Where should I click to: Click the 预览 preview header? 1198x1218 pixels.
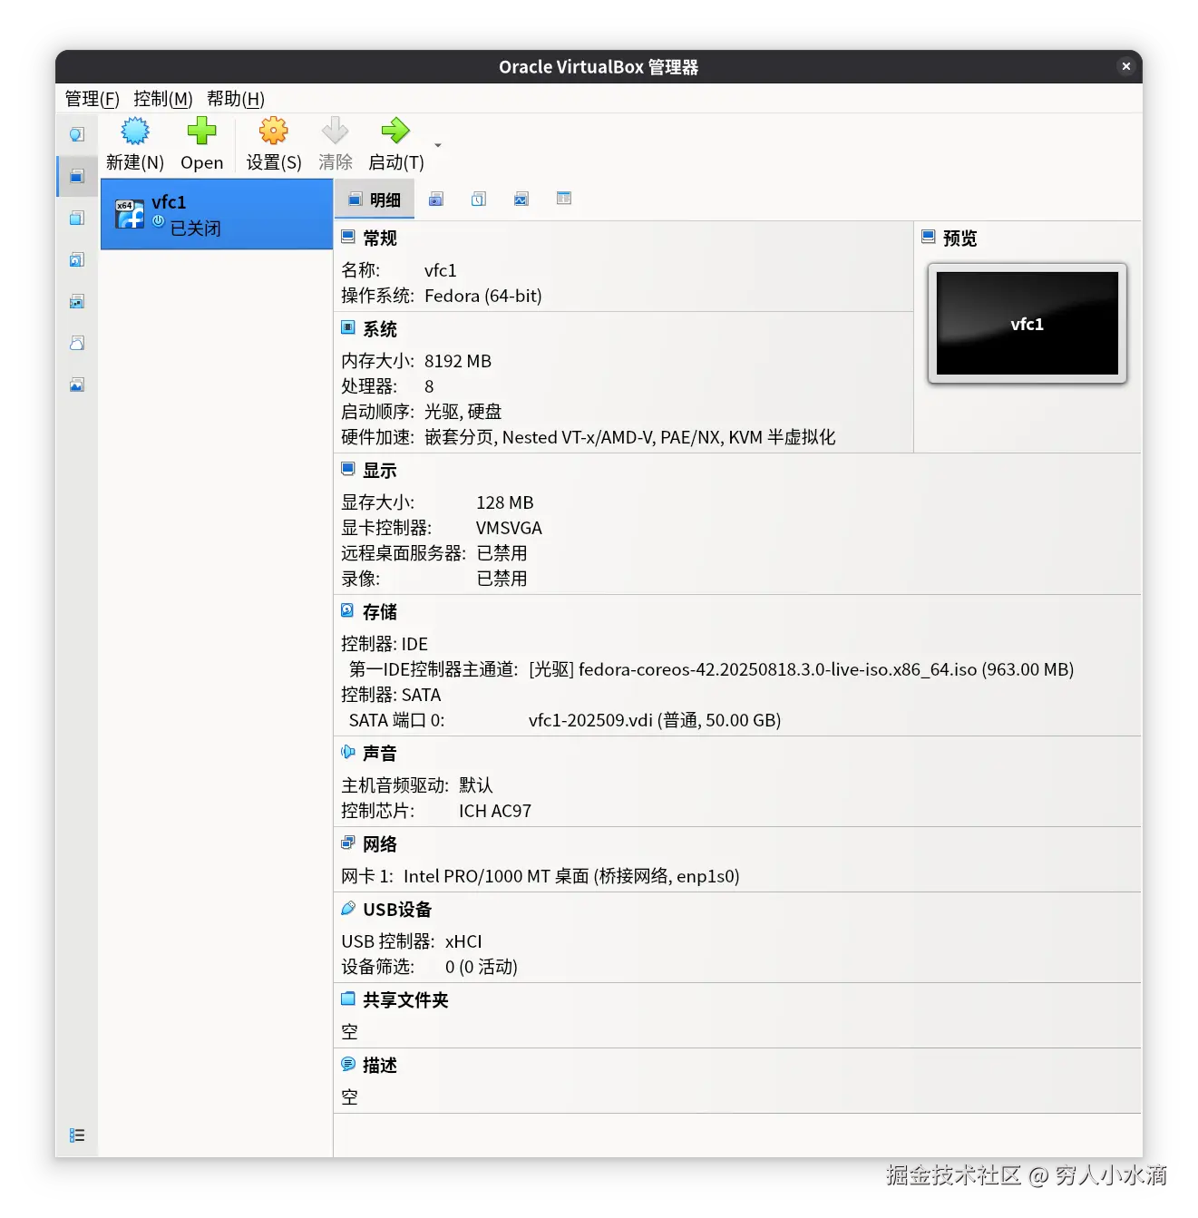959,239
